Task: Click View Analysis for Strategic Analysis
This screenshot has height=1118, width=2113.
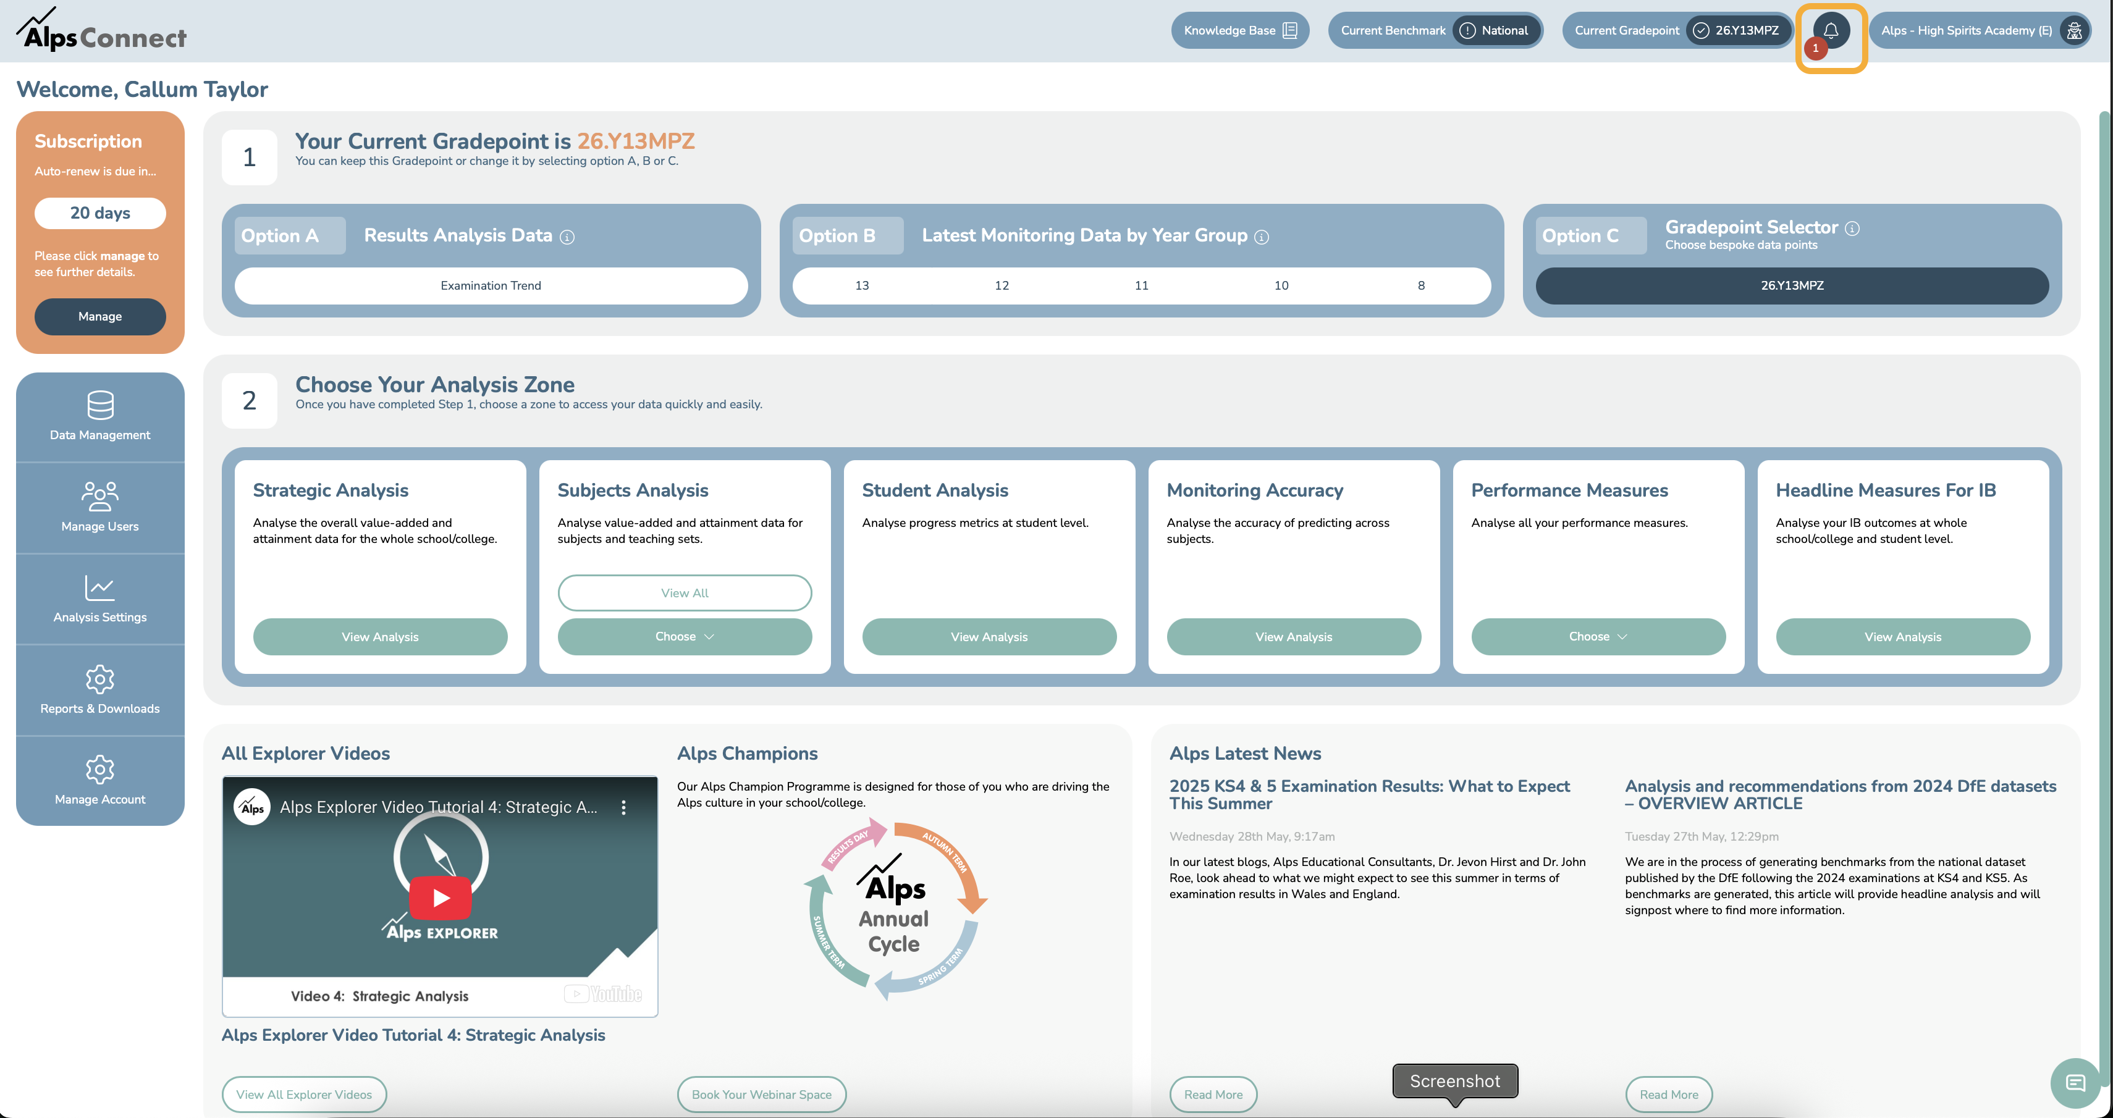Action: pyautogui.click(x=380, y=636)
